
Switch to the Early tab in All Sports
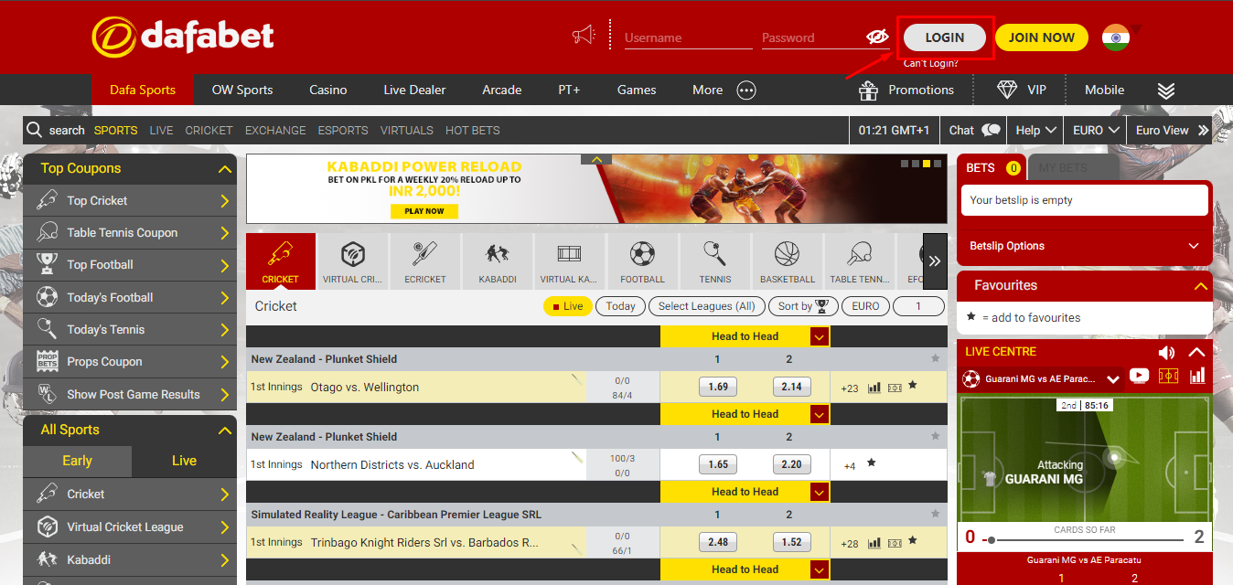(x=77, y=461)
